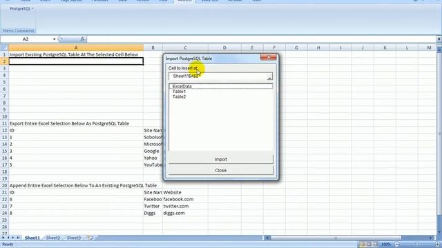The image size is (442, 248).
Task: Click the 'Twitter' cell in row 23
Action: pos(153,206)
